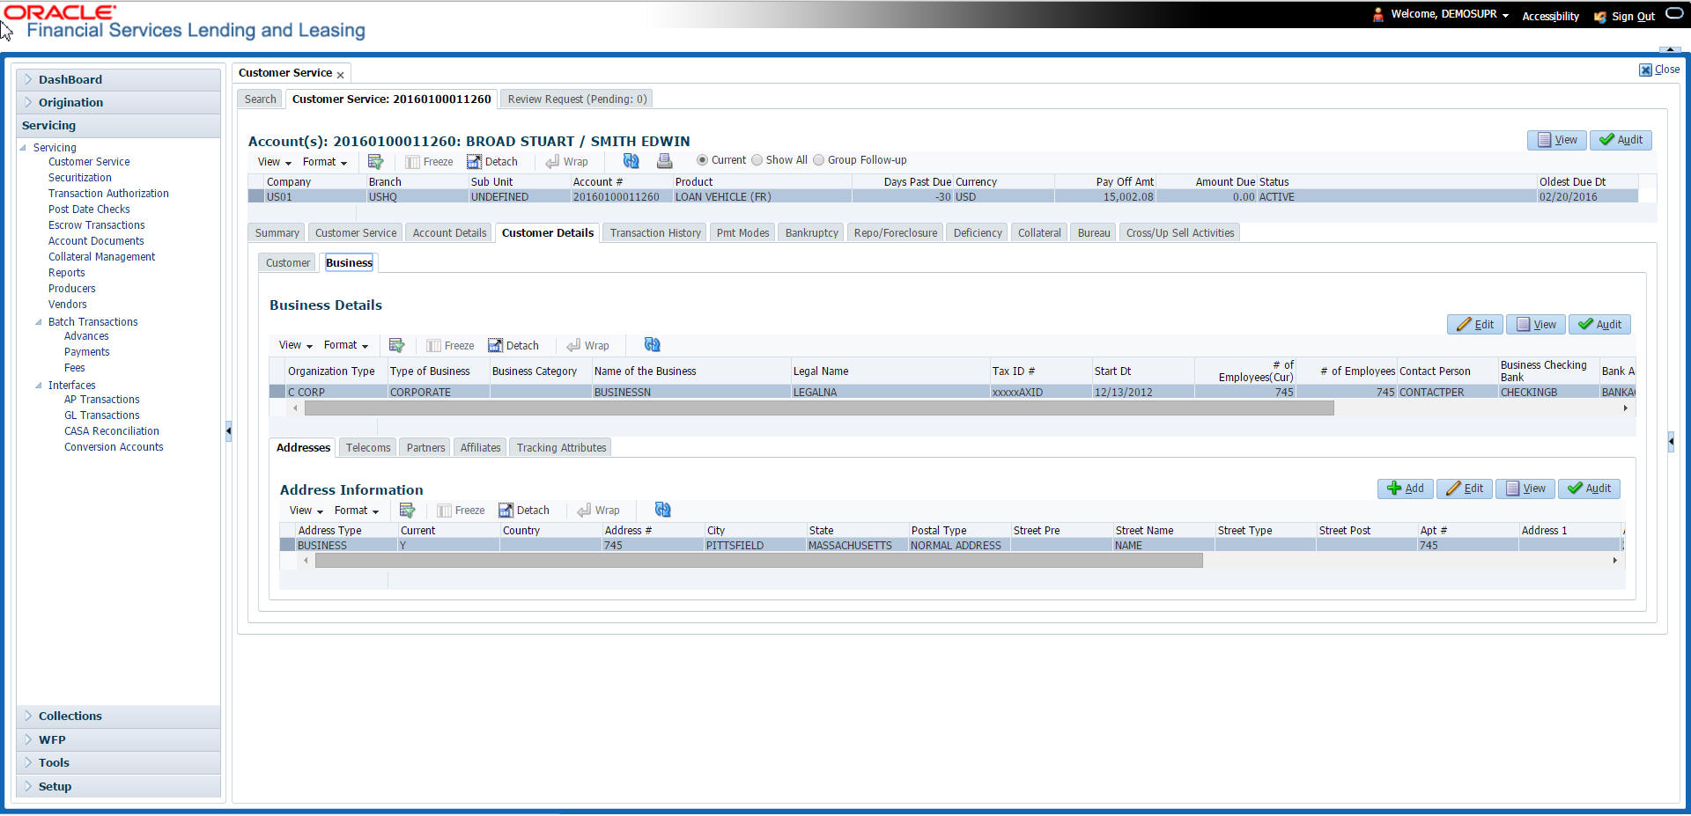The image size is (1691, 816).
Task: Open the Format menu in Business Details toolbar
Action: point(346,345)
